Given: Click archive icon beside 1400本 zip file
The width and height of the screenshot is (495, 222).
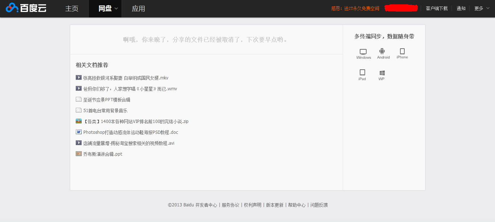Looking at the screenshot, I should pos(79,121).
